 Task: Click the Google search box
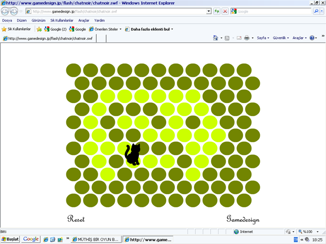273,11
